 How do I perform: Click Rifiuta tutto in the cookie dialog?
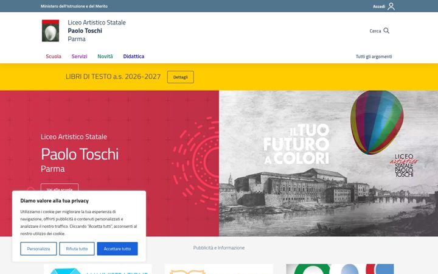pos(77,248)
